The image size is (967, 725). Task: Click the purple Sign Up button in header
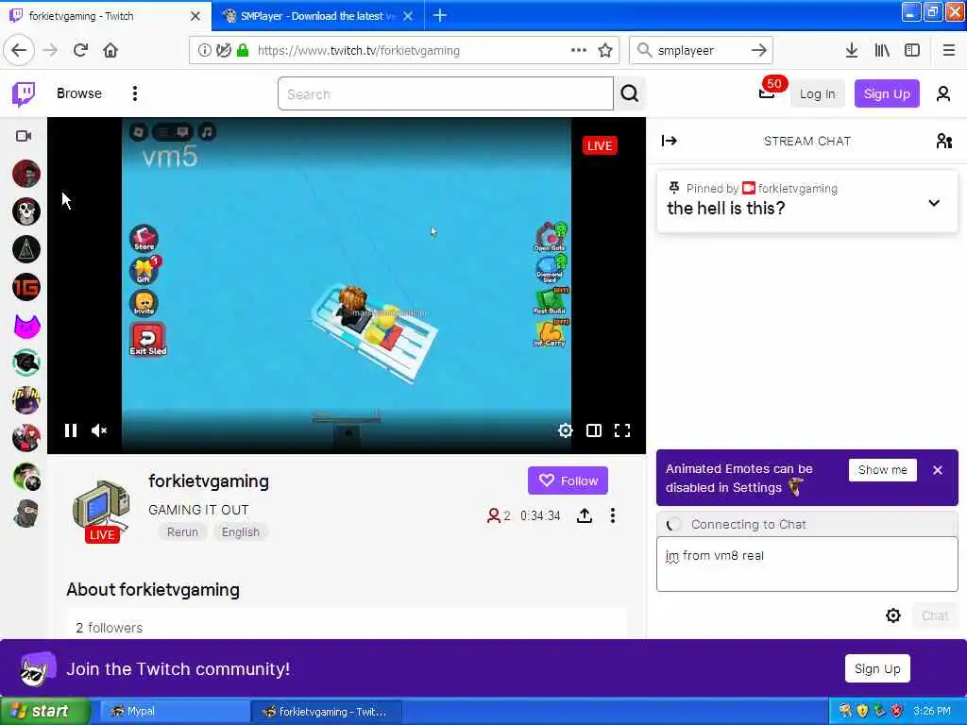[x=887, y=93]
